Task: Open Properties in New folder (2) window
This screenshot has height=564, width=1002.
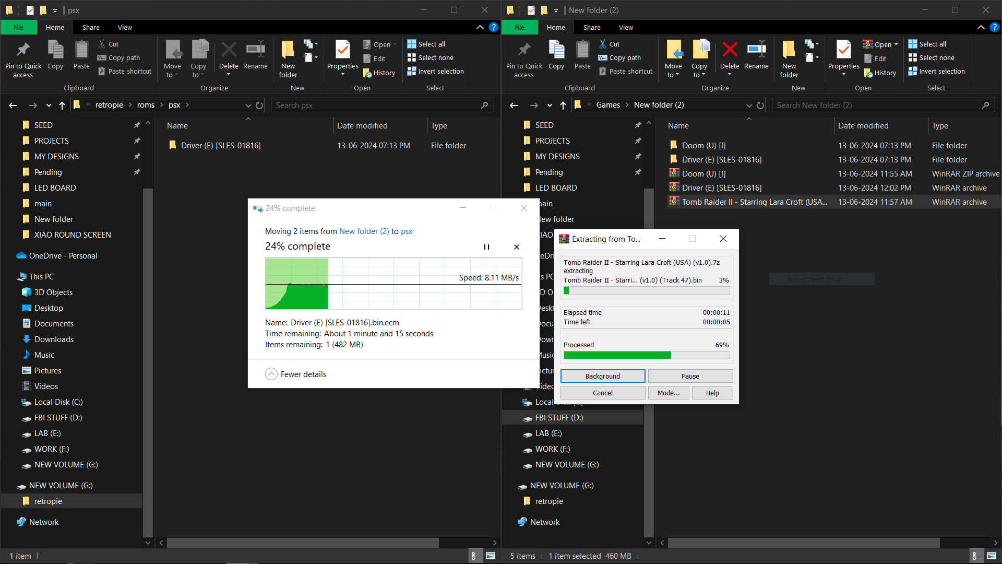Action: point(843,57)
